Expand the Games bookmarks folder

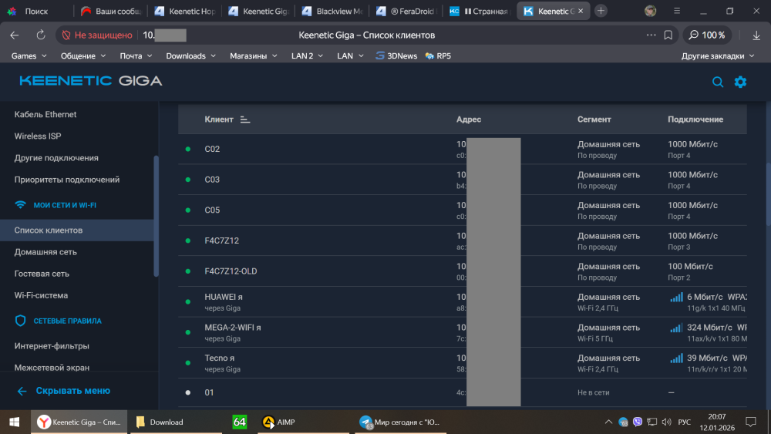[29, 56]
